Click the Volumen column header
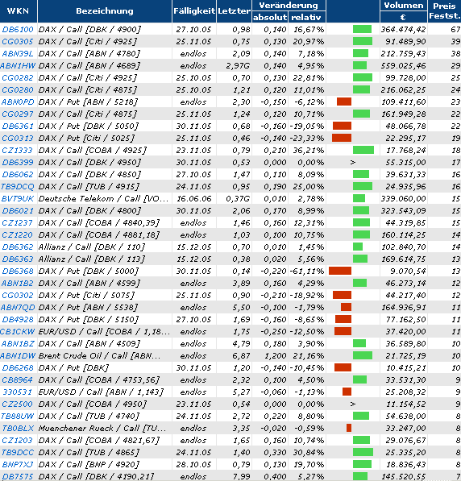Viewport: 461px width, 481px height. pyautogui.click(x=403, y=5)
